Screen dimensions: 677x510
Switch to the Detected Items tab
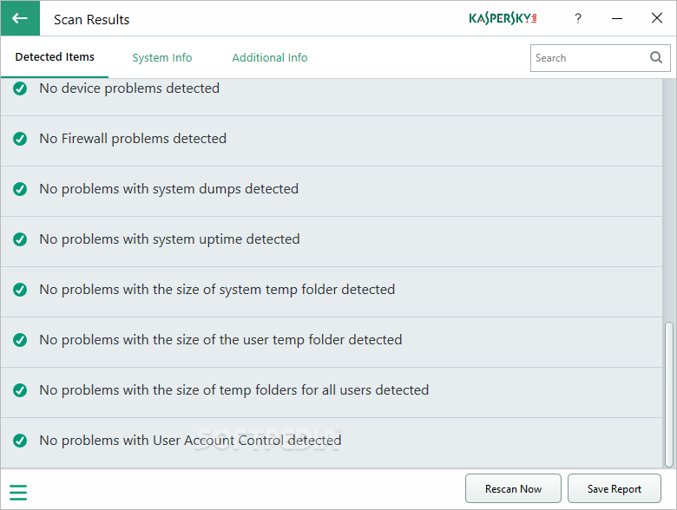[x=55, y=57]
